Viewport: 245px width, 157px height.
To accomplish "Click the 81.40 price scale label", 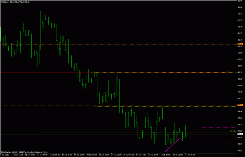I will click(x=240, y=27).
